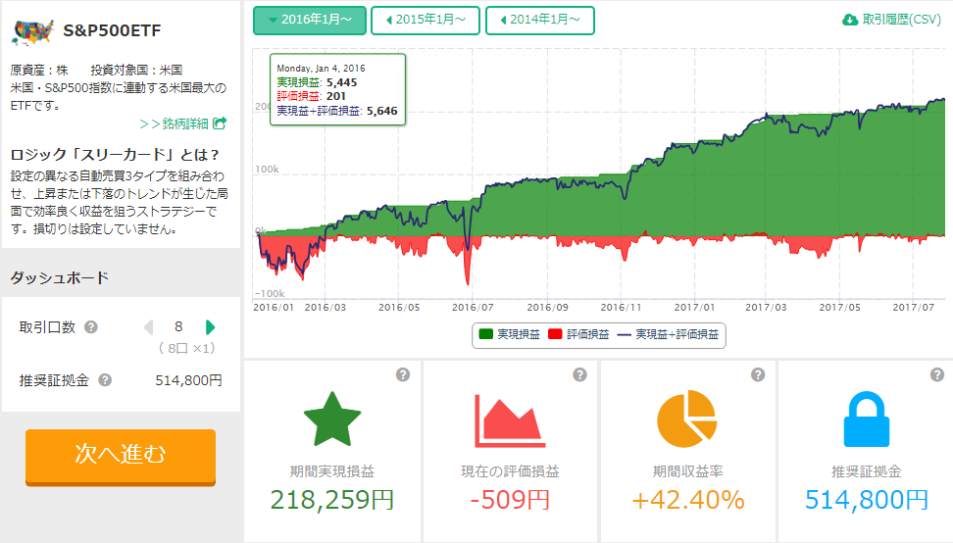The height and width of the screenshot is (543, 953).
Task: Click the -509円 valuation loss value
Action: (x=510, y=500)
